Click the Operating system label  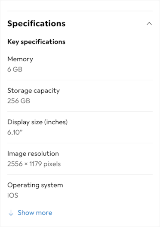click(35, 185)
